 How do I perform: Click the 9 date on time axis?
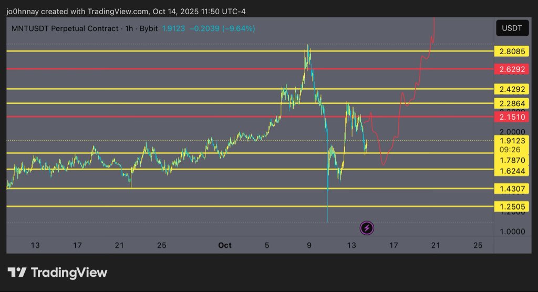[x=309, y=245]
